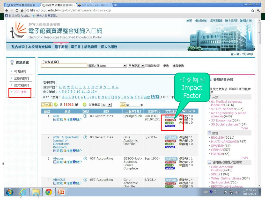Focus the 資源查詢 search text field
This screenshot has height=199, width=265.
pos(64,66)
